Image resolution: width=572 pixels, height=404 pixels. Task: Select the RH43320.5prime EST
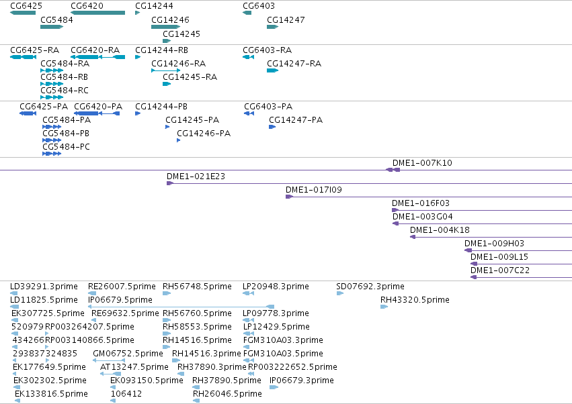[384, 307]
